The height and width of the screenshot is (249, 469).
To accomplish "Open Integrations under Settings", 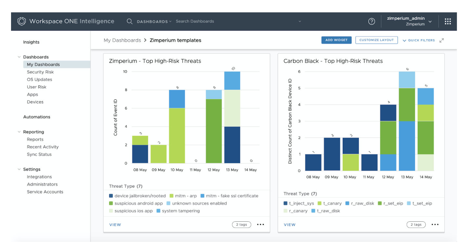I will (39, 177).
